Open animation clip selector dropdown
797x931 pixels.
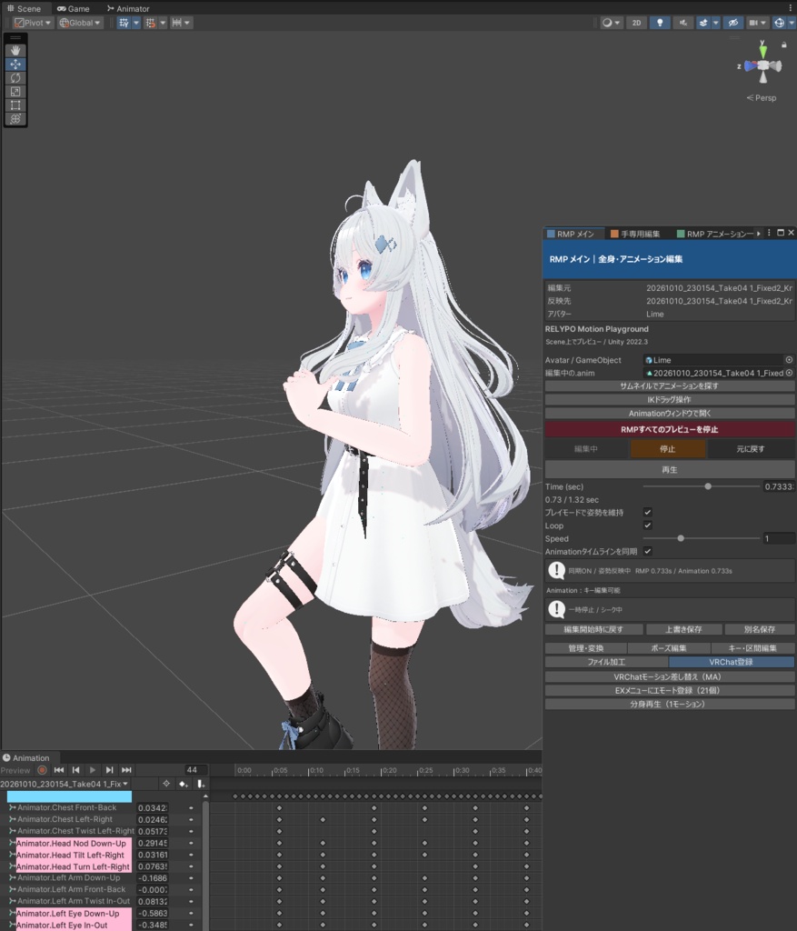click(x=65, y=784)
